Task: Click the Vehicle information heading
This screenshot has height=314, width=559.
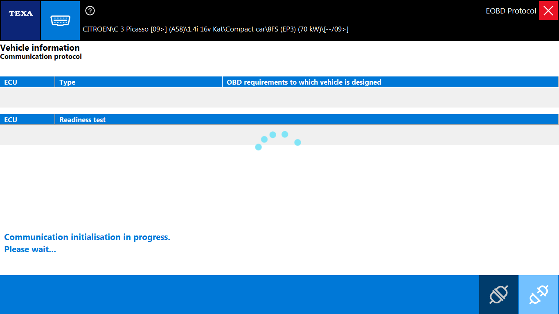Action: (x=40, y=48)
